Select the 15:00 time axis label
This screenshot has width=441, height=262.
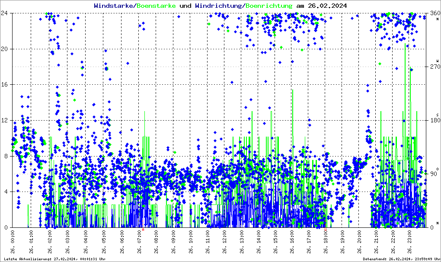tap(275, 242)
